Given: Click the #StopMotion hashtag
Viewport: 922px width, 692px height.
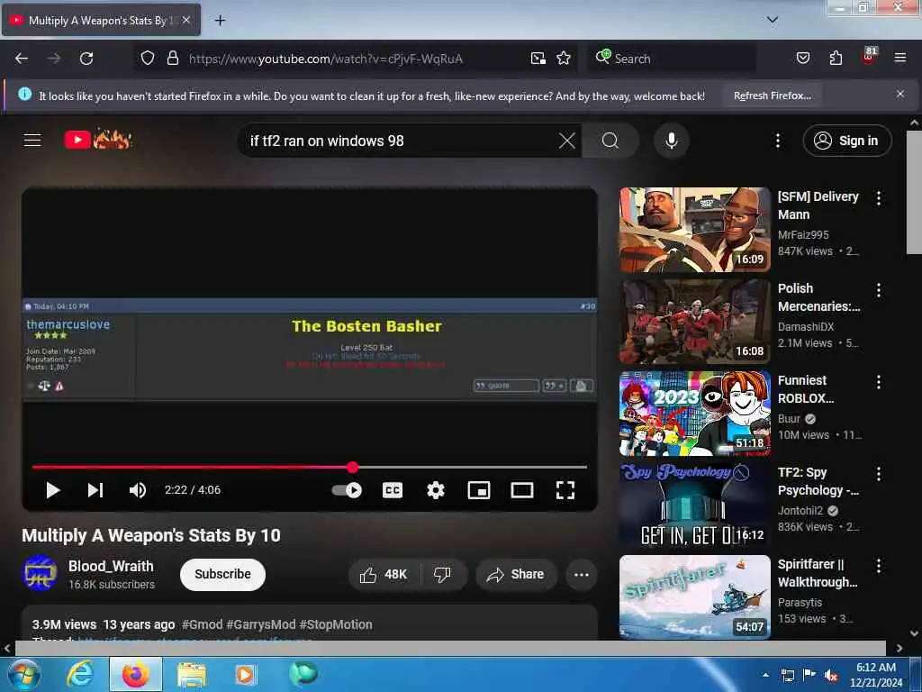Looking at the screenshot, I should click(x=335, y=624).
